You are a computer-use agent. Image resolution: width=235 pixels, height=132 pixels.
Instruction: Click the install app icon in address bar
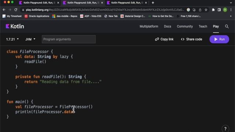click(x=194, y=10)
